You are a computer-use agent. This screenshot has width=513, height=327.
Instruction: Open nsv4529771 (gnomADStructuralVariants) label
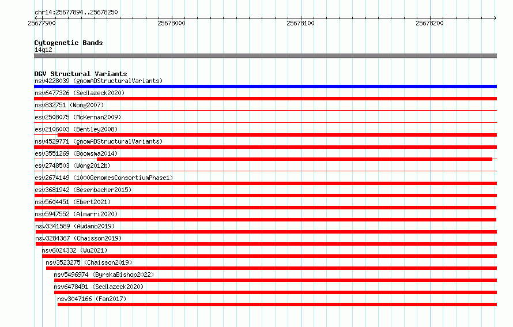pos(99,141)
